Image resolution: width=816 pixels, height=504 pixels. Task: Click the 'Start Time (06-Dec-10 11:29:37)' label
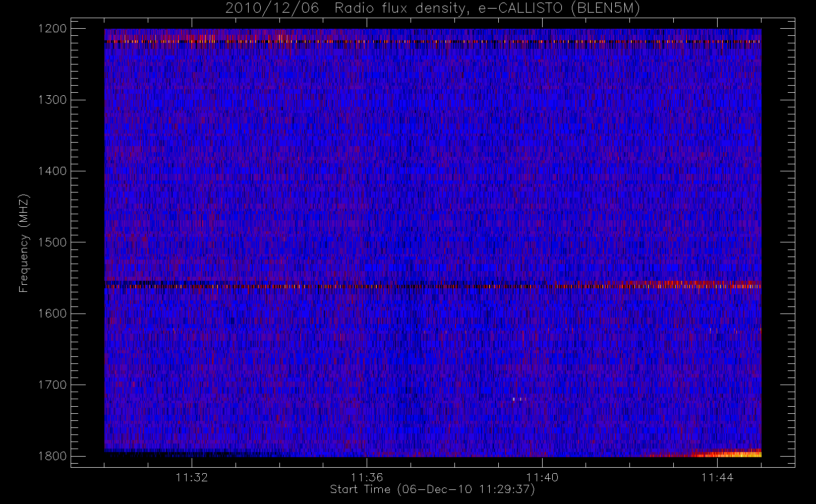pyautogui.click(x=432, y=489)
